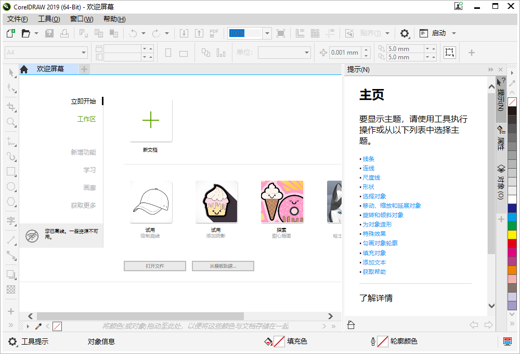Click the Open folder toolbar icon
The height and width of the screenshot is (354, 520).
point(26,33)
